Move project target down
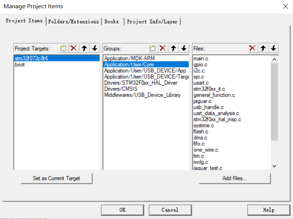This screenshot has width=293, height=219. coord(95,49)
